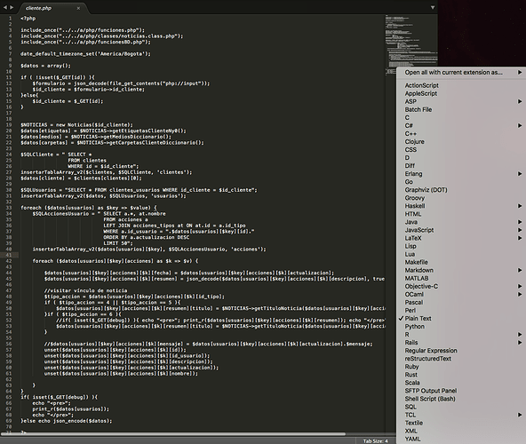526x444 pixels.
Task: Select Groovy syntax
Action: (461, 198)
